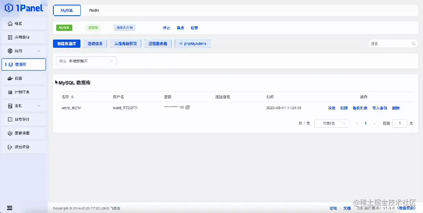
Task: Open phpMyAdmin button
Action: pos(193,43)
